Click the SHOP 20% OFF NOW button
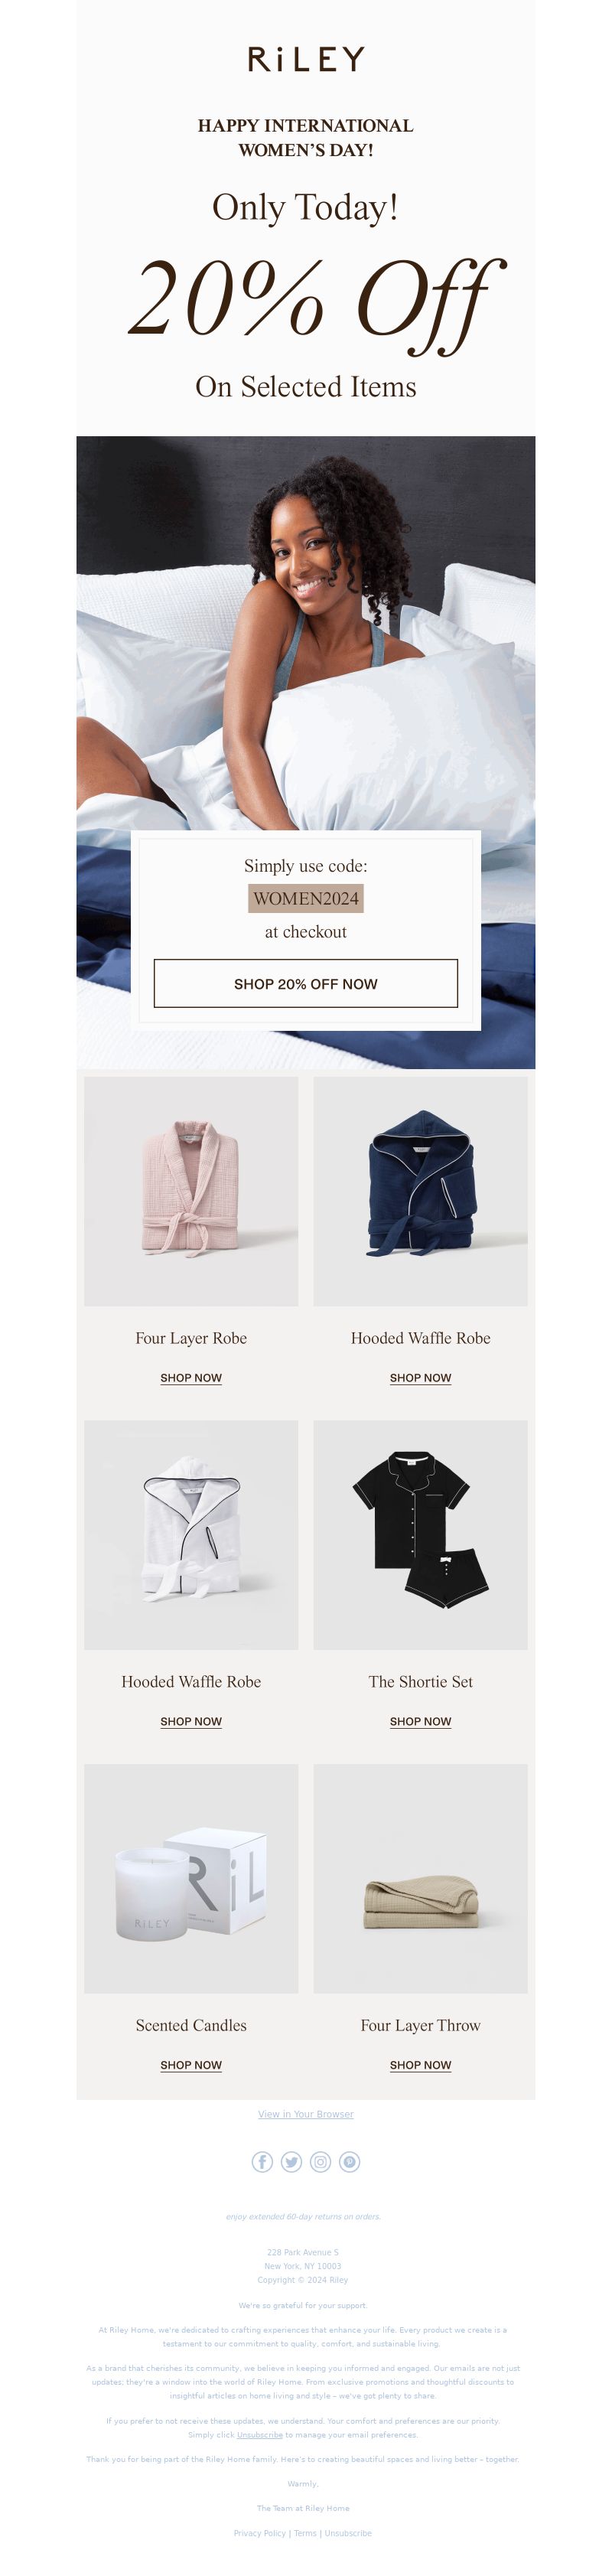Image resolution: width=612 pixels, height=2576 pixels. [x=306, y=984]
